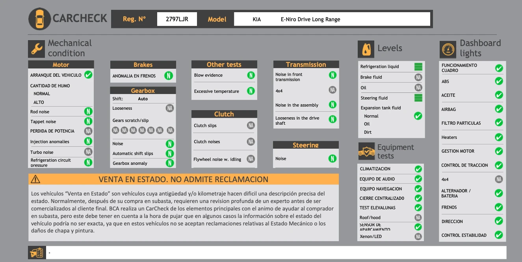Click the oil can Levels icon

coord(366,49)
